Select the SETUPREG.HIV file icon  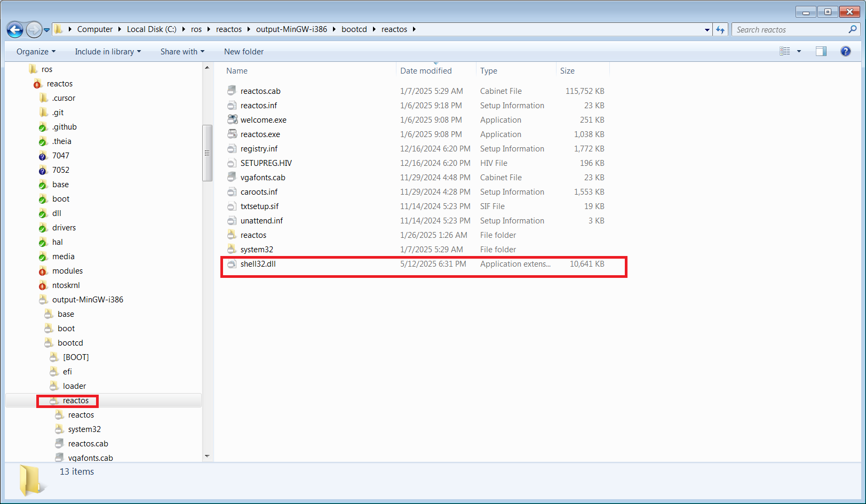coord(232,163)
